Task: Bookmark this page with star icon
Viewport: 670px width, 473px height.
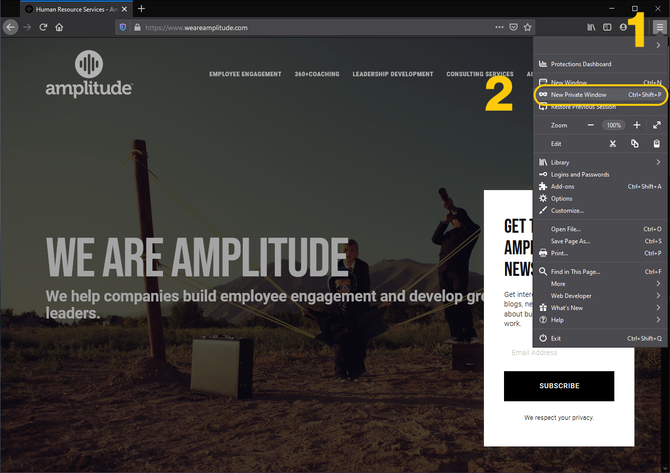Action: tap(528, 27)
